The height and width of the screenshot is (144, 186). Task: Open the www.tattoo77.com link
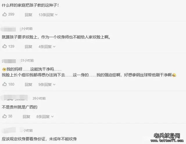(167, 141)
